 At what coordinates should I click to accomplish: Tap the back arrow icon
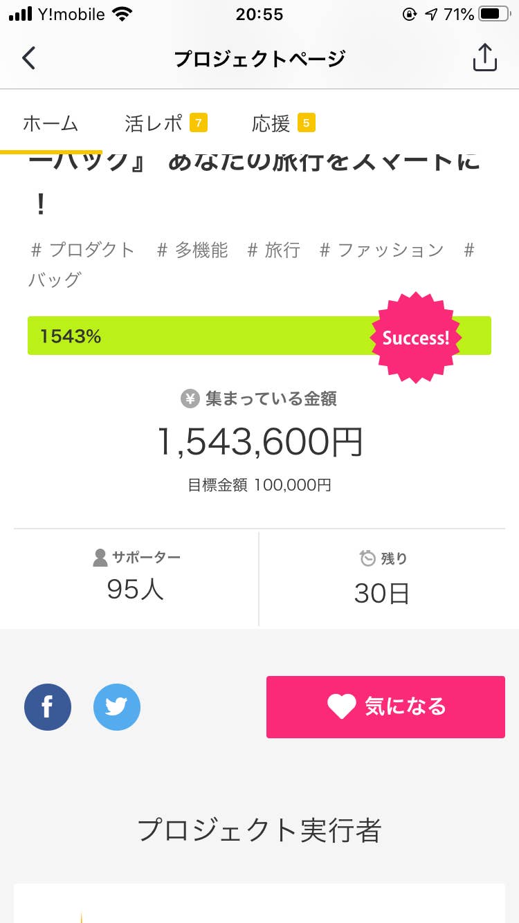28,58
